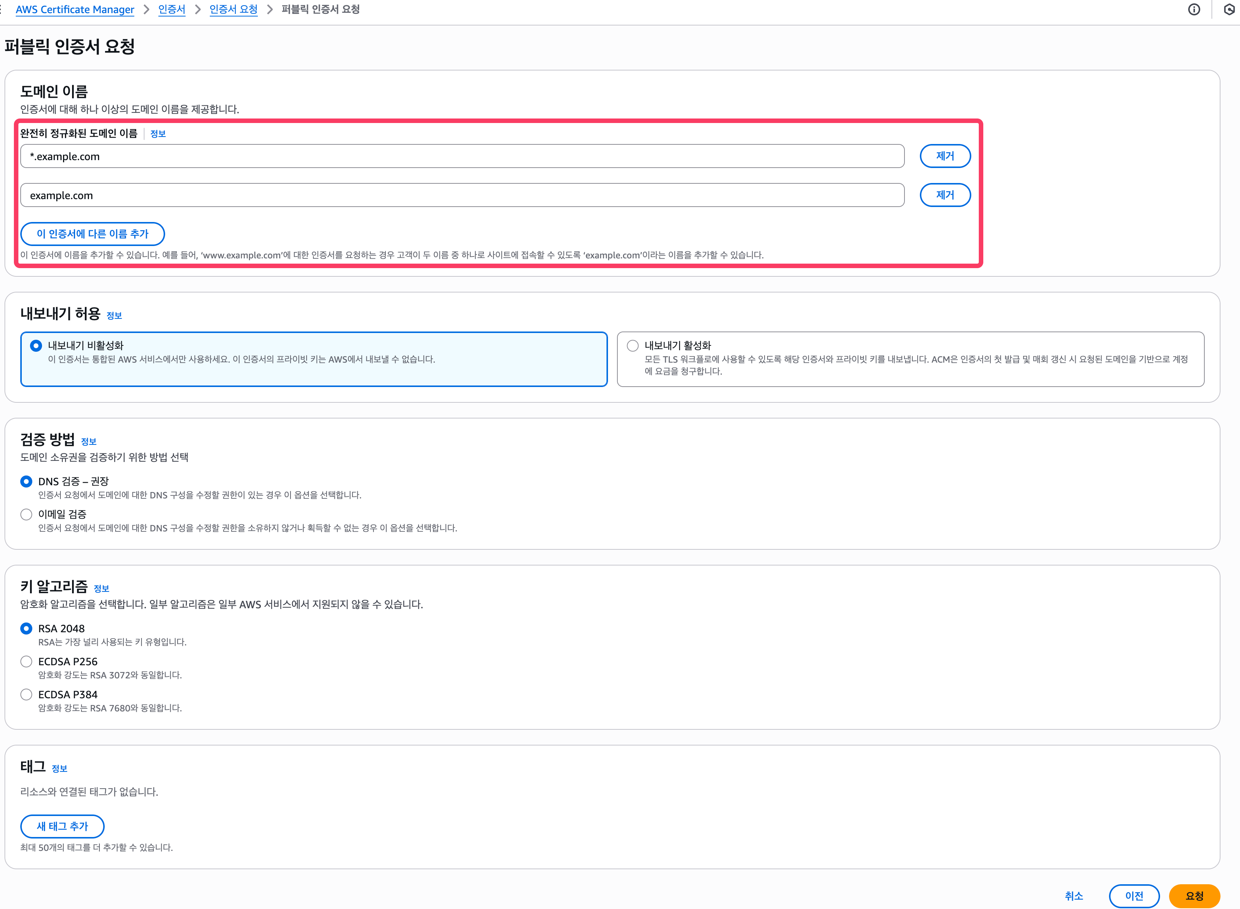Select the 내보내기 비활성화 radio option
Screen dimensions: 1240x909
(x=36, y=345)
